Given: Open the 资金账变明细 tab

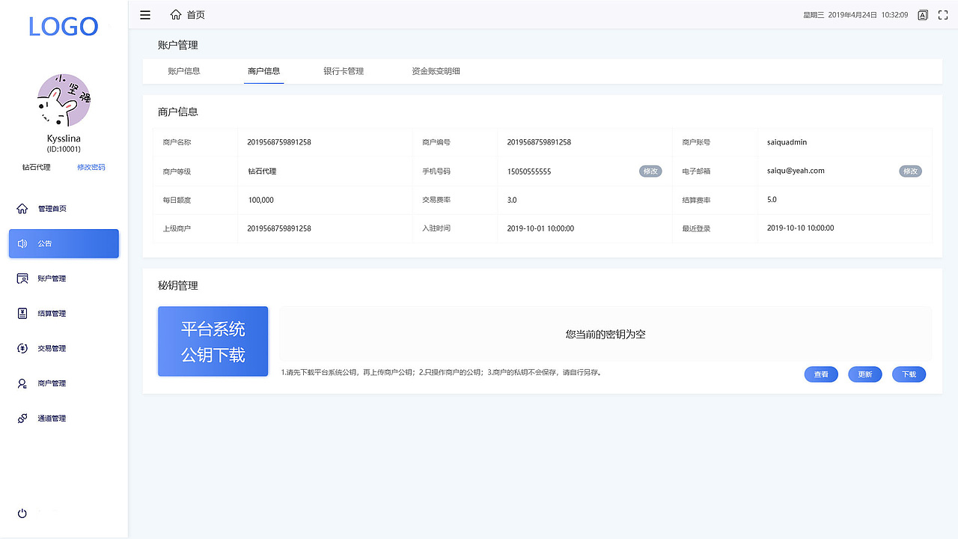Looking at the screenshot, I should coord(436,71).
